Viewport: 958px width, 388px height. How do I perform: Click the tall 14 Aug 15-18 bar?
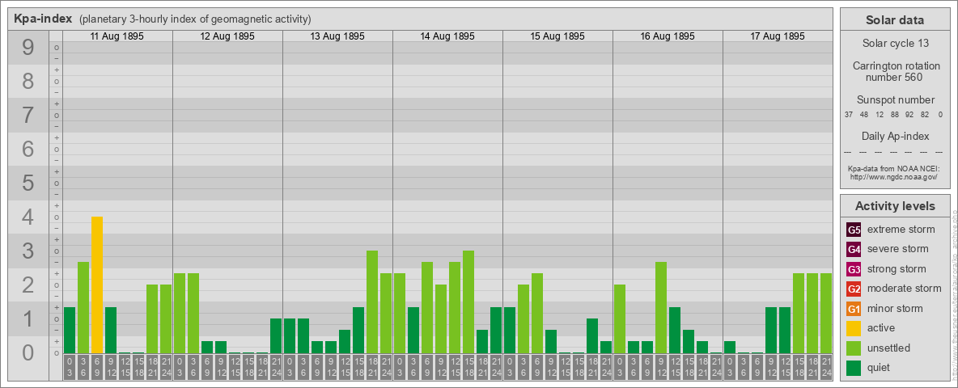pyautogui.click(x=468, y=302)
